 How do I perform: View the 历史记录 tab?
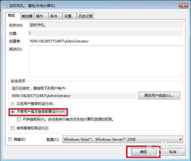coord(85,16)
